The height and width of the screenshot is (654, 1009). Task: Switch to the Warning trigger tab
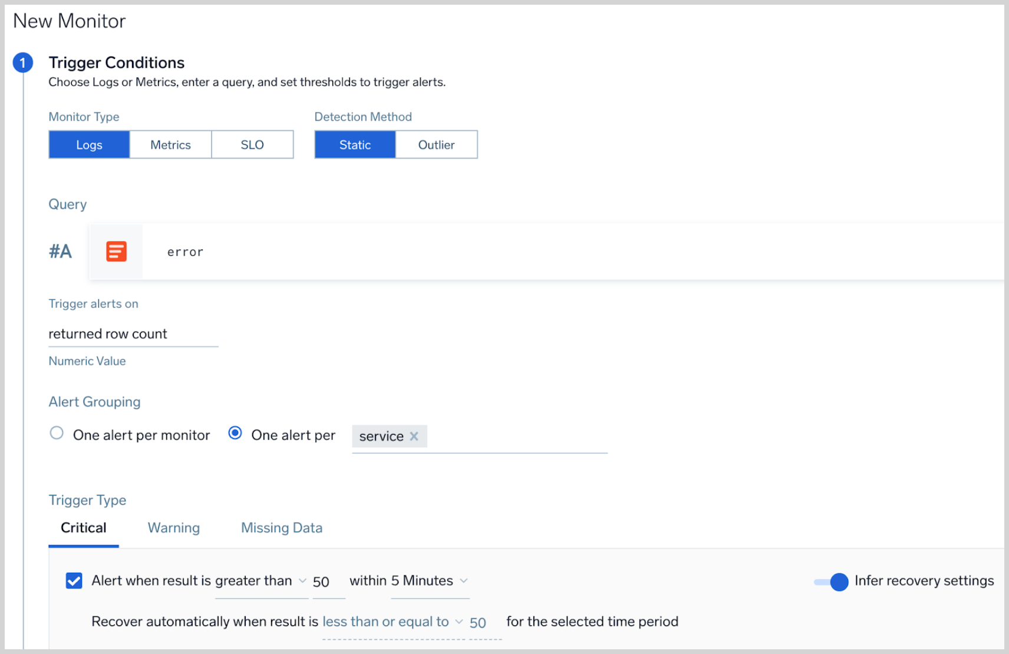(x=173, y=528)
